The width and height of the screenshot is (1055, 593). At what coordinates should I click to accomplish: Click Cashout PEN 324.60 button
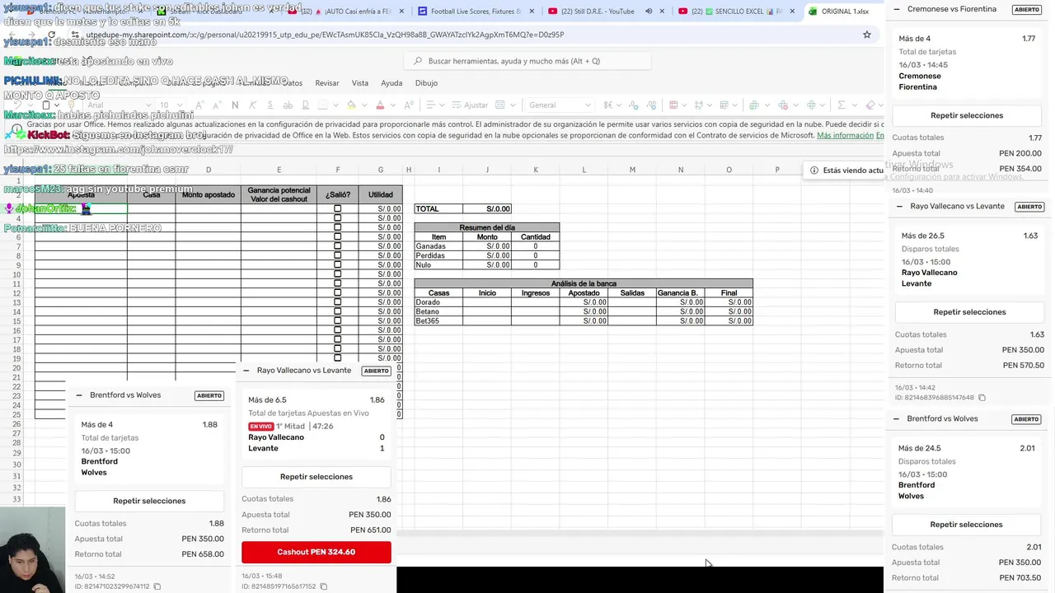tap(316, 552)
